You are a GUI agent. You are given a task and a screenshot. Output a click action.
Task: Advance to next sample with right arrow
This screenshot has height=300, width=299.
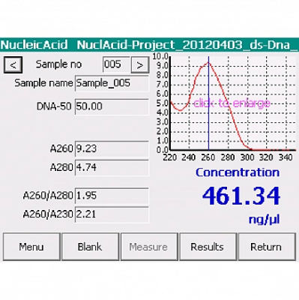[x=140, y=65]
